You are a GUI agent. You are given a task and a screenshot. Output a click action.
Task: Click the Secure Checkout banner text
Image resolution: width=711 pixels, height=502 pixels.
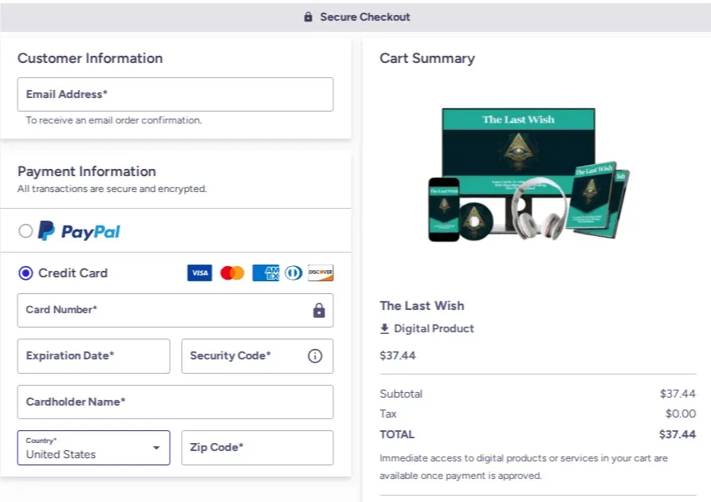pyautogui.click(x=363, y=16)
